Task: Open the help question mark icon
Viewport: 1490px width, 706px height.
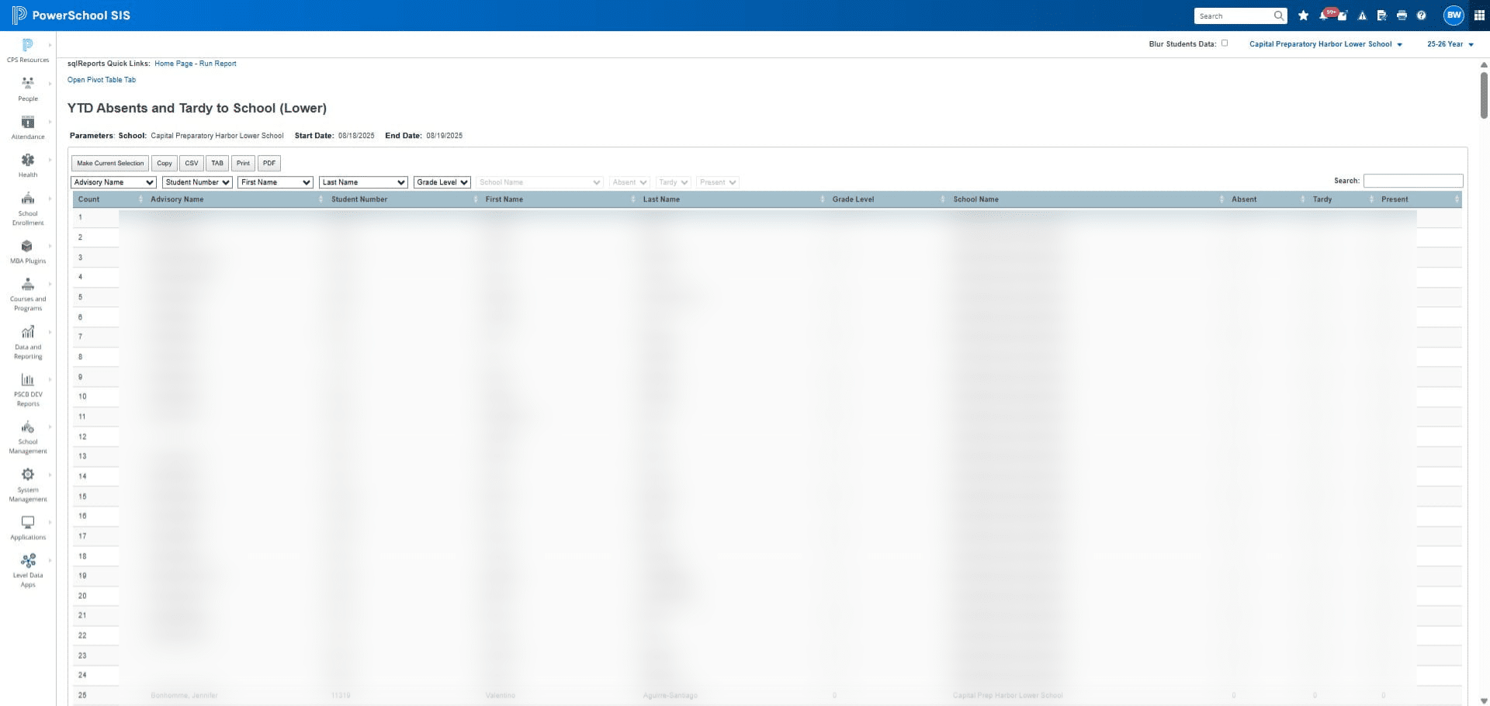Action: tap(1422, 16)
